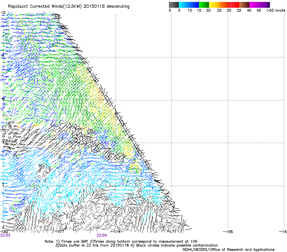Click the "-168" longitude axis label
Viewport: 287px width, 252px height.
228,232
